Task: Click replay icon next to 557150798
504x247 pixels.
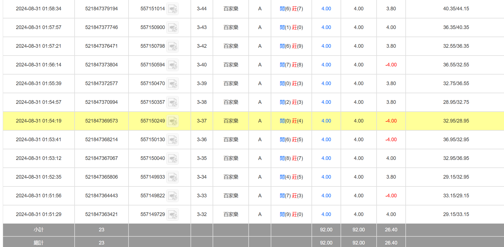Action: [172, 46]
